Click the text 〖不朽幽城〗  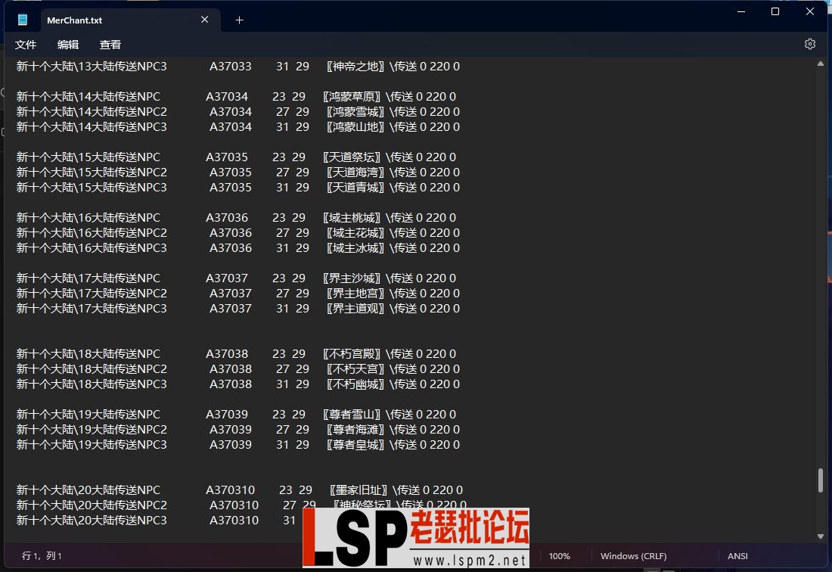(x=355, y=384)
